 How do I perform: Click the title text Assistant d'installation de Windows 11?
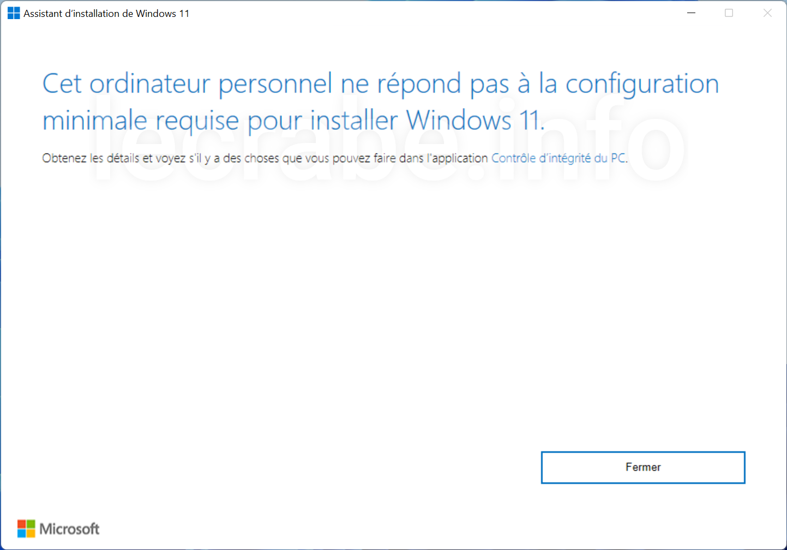pyautogui.click(x=106, y=14)
